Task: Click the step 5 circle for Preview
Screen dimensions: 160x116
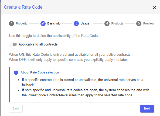Action: coord(139,23)
